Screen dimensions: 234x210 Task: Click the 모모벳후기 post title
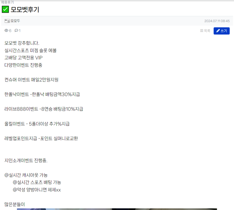25,10
